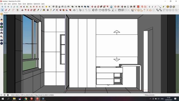Open the Camera menu
Image resolution: width=179 pixels, height=101 pixels.
click(x=14, y=4)
